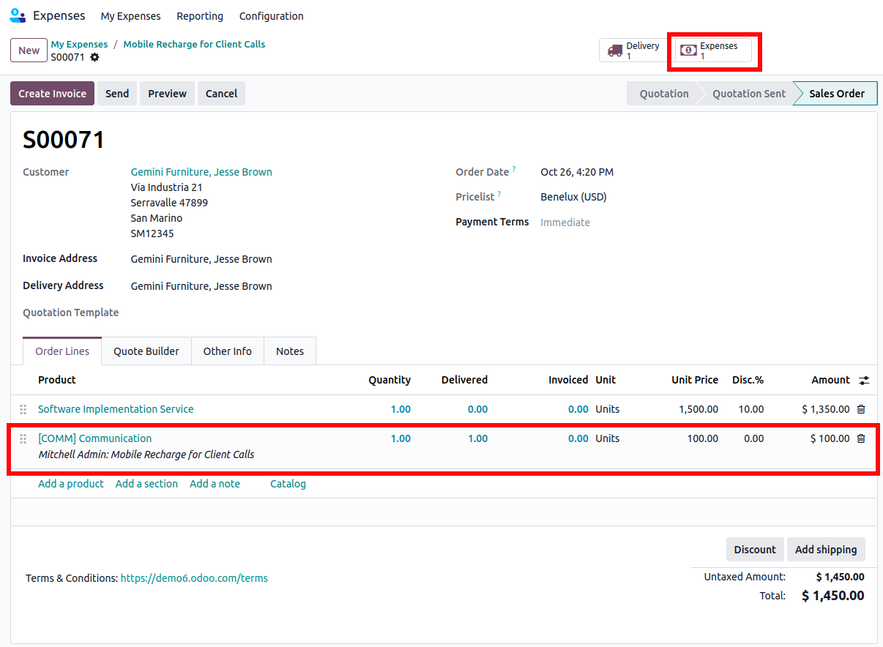Click drag handle of Communication line

23,439
